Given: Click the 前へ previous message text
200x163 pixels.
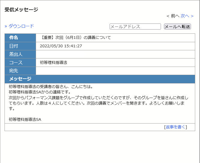Looking at the screenshot, I should (173, 16).
